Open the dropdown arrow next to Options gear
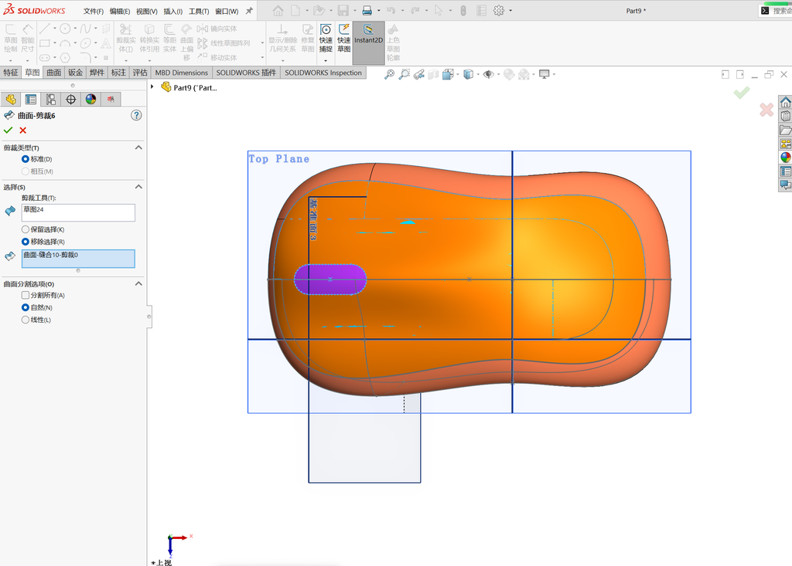 (x=510, y=11)
